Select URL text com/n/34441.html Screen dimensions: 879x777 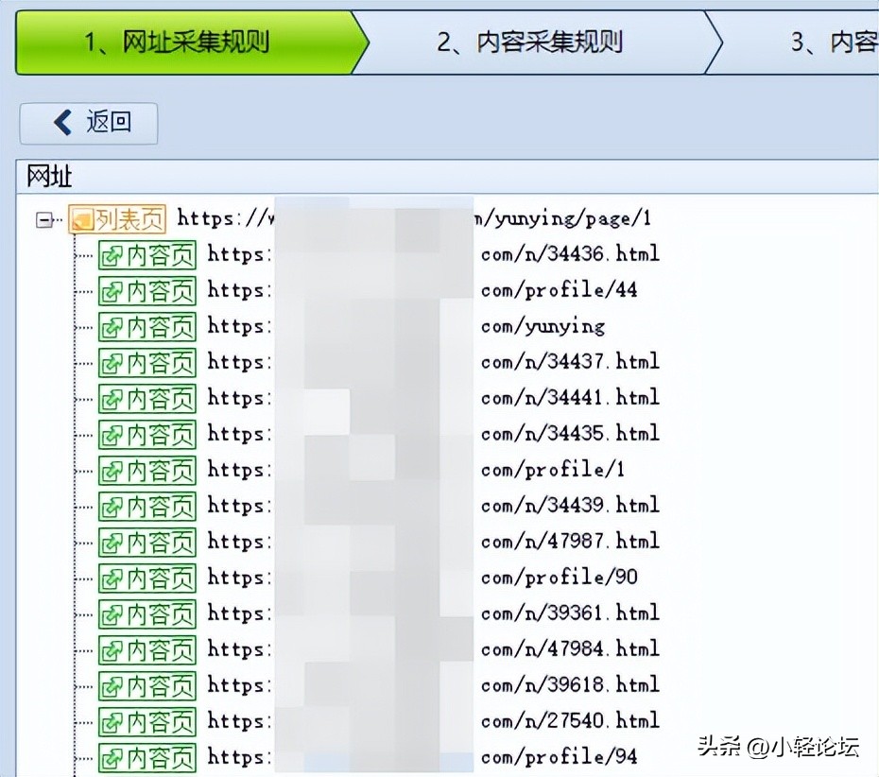pos(570,398)
